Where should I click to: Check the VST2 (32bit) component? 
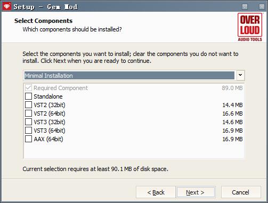[x=28, y=105]
